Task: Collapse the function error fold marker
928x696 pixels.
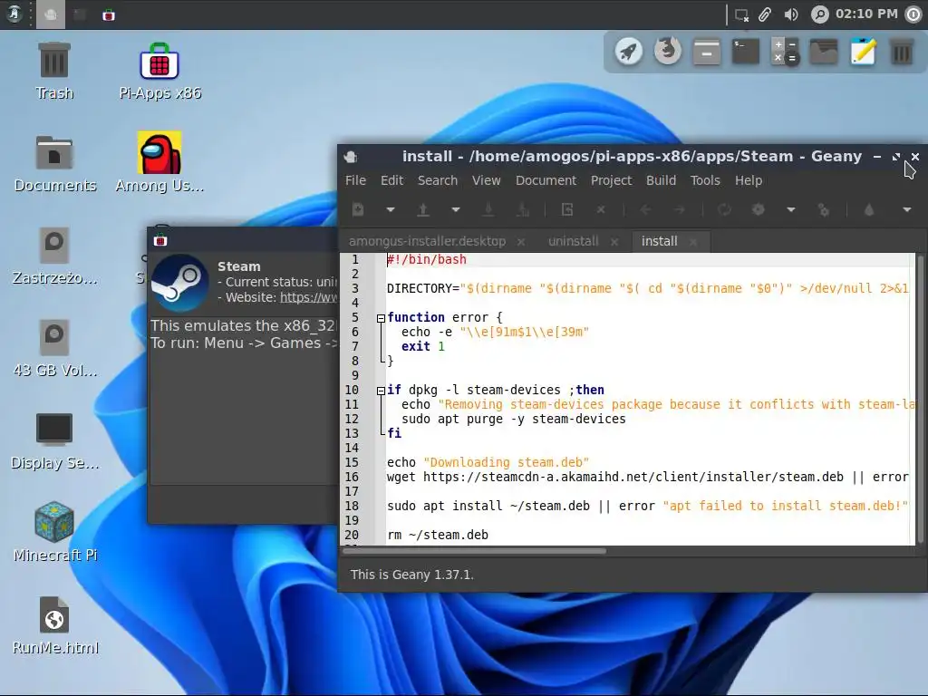Action: coord(382,318)
